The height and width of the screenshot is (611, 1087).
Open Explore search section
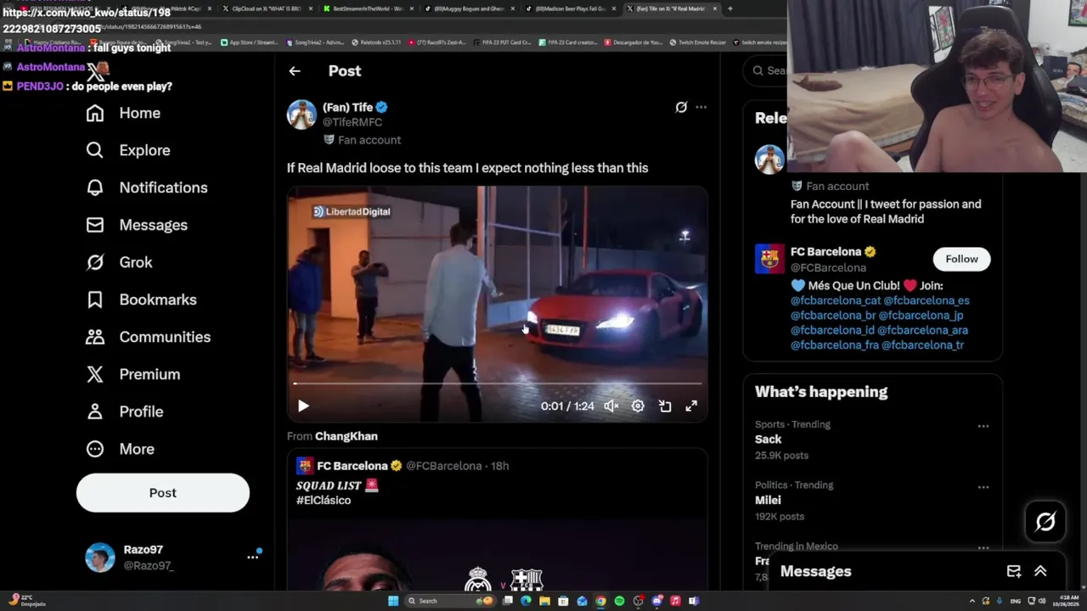click(x=128, y=150)
